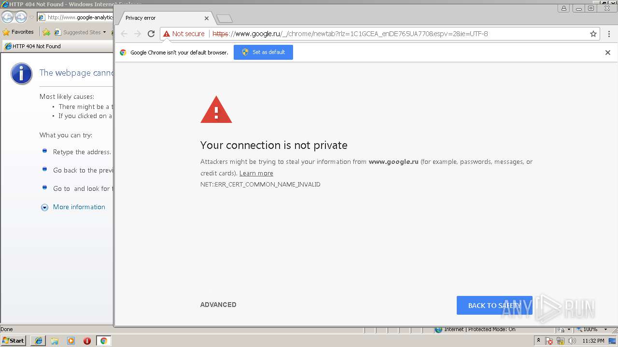Click the IE window title bar icon
Viewport: 618px width, 347px height.
coord(5,4)
